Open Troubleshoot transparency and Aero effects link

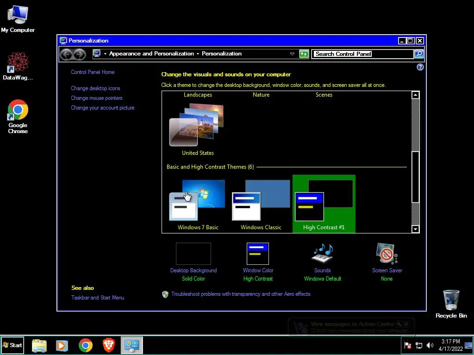(241, 294)
